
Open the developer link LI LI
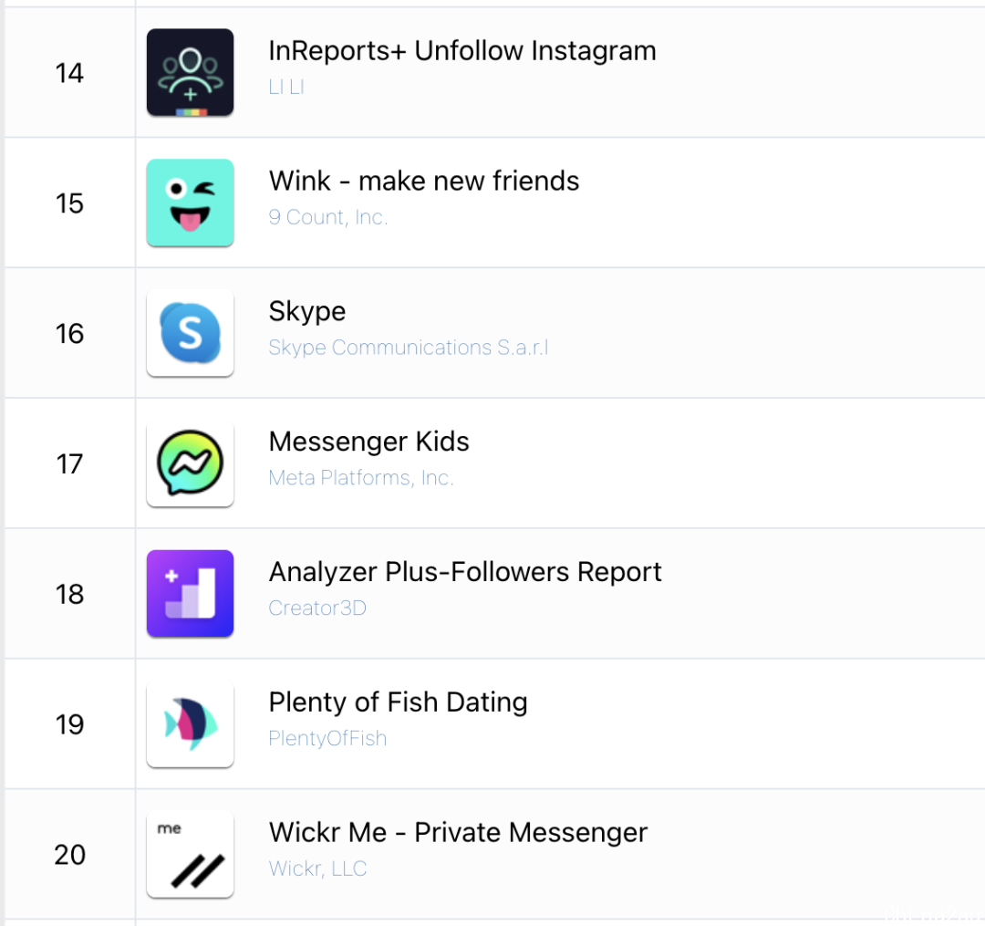pyautogui.click(x=286, y=87)
